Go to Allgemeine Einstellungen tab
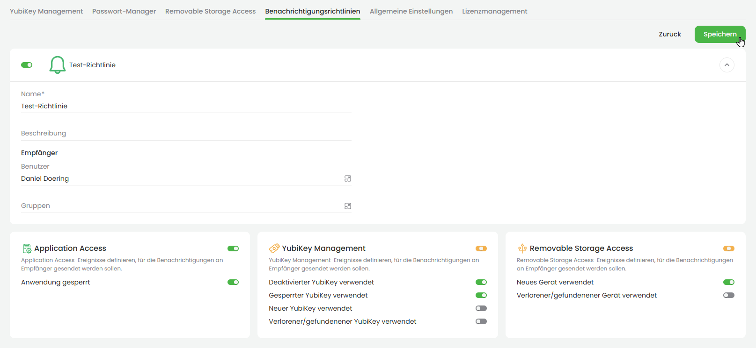 pos(411,11)
